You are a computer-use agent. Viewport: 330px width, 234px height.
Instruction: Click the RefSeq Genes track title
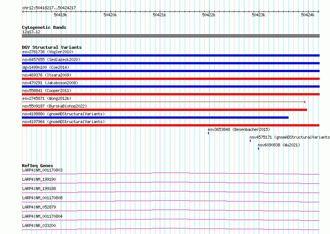(x=37, y=166)
